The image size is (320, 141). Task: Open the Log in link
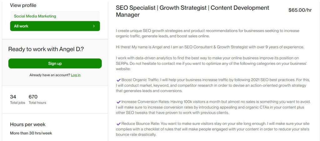76,75
